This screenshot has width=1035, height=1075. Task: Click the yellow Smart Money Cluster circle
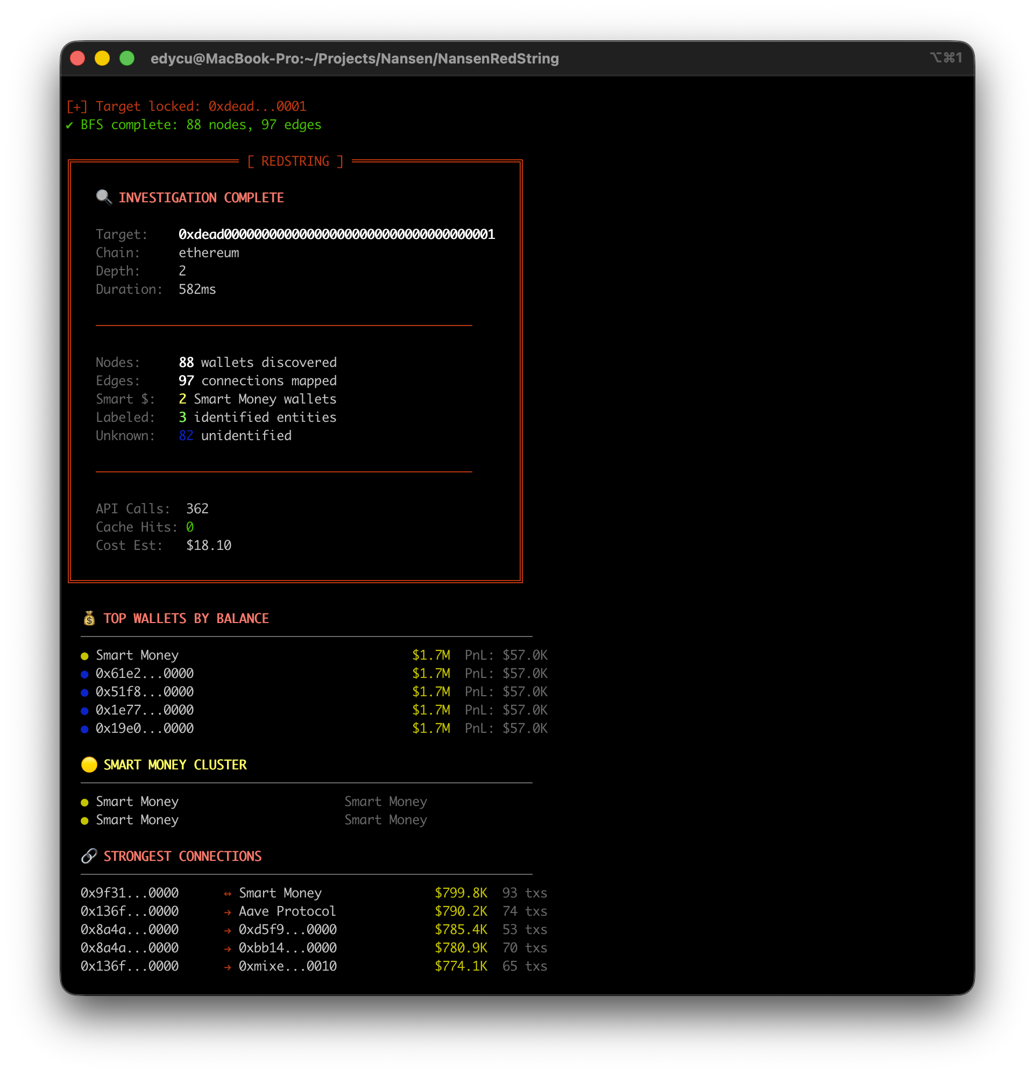coord(89,765)
